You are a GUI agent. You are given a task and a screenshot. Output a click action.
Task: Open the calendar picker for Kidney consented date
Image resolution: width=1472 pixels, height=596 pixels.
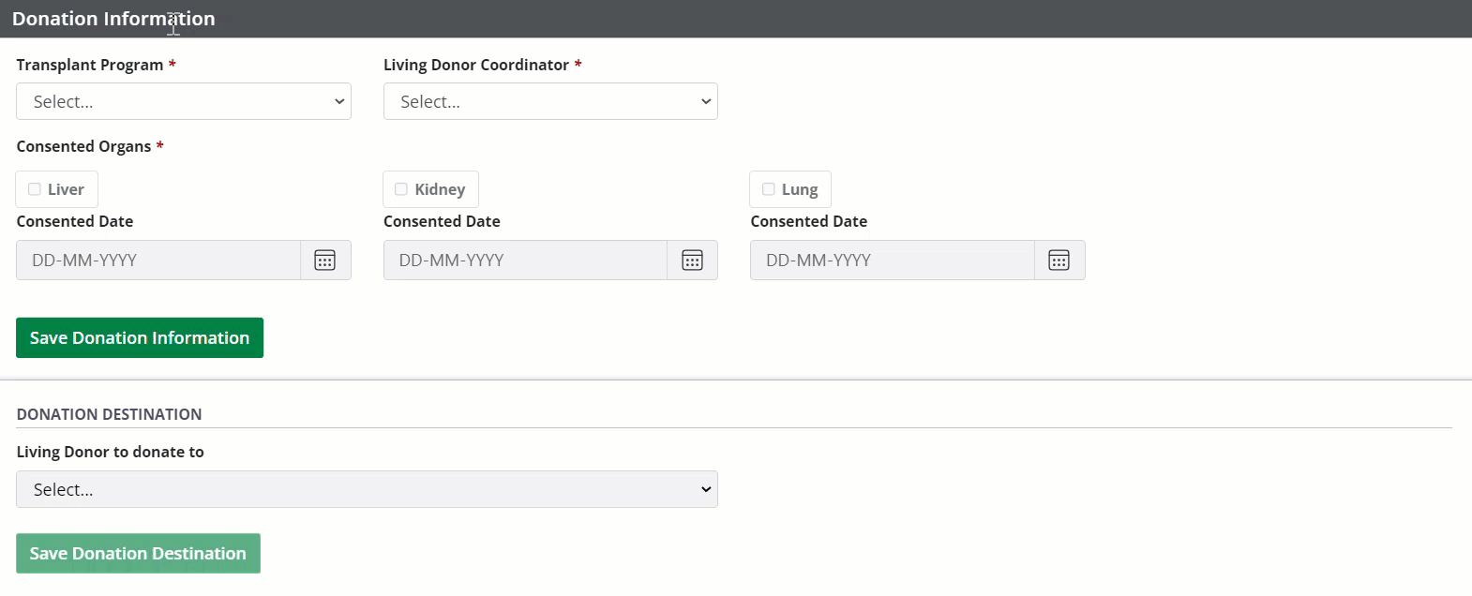[x=692, y=261]
